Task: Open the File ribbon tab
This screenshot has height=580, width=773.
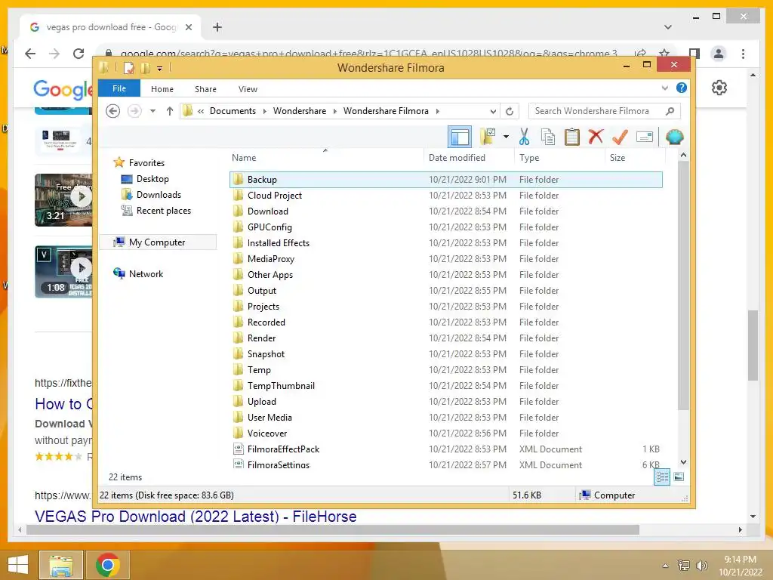Action: (119, 88)
